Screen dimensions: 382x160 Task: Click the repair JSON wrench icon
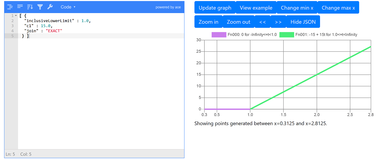coord(50,7)
